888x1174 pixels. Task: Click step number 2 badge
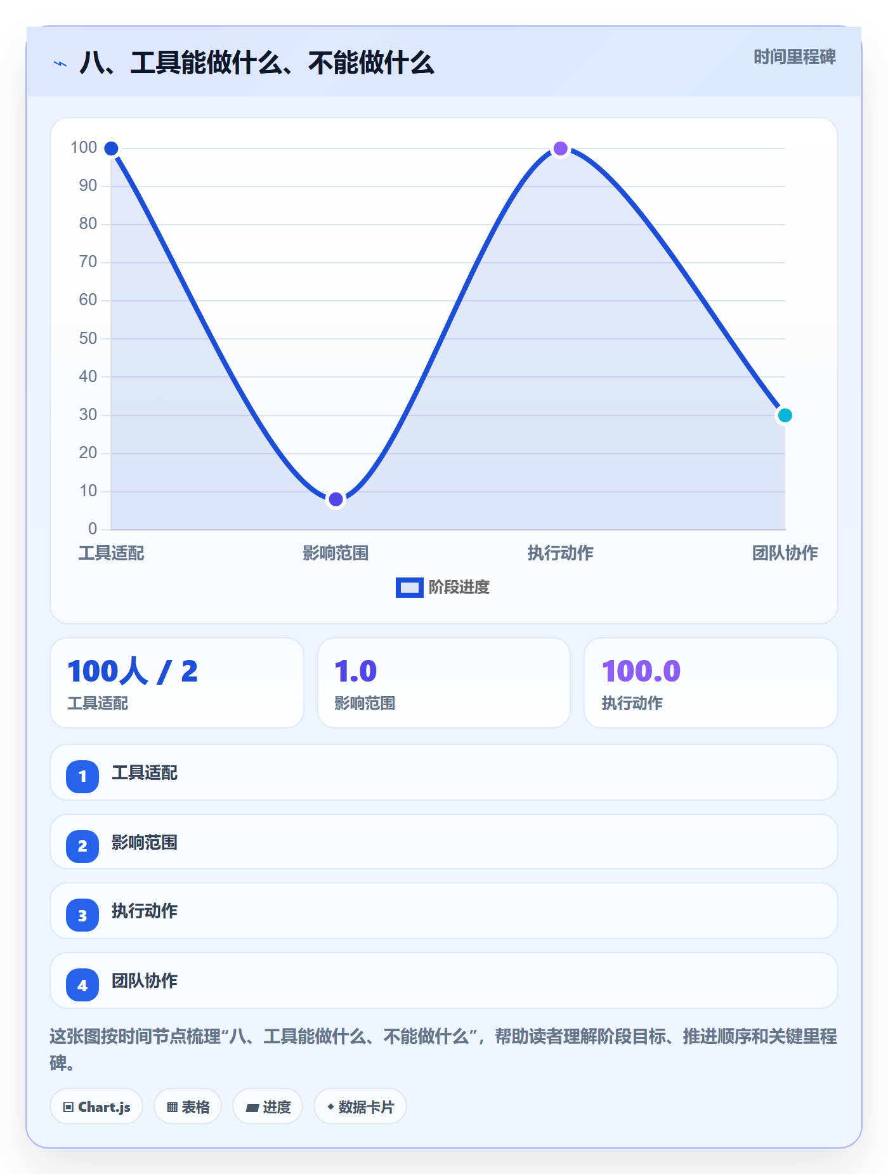(x=82, y=846)
